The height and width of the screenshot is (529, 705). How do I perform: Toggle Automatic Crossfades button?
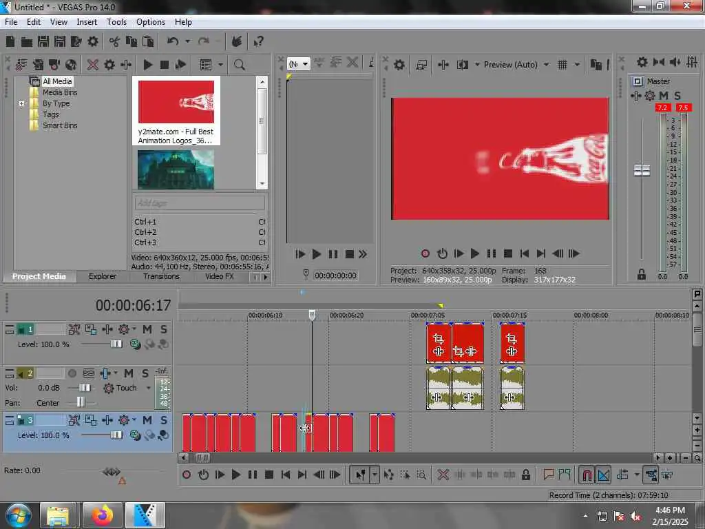pyautogui.click(x=603, y=475)
